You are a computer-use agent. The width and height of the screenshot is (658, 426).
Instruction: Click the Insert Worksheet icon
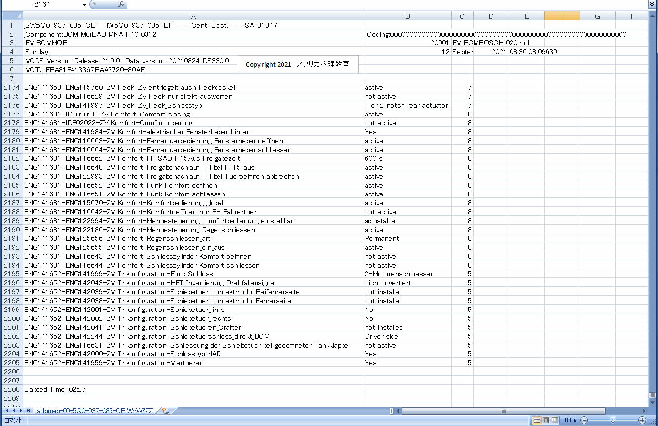point(166,411)
